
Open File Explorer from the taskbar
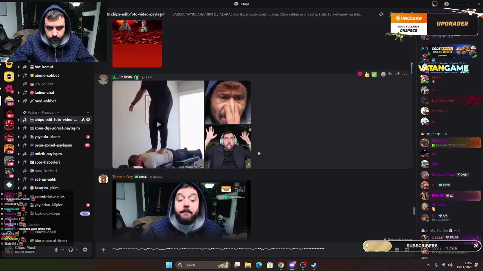click(x=248, y=265)
